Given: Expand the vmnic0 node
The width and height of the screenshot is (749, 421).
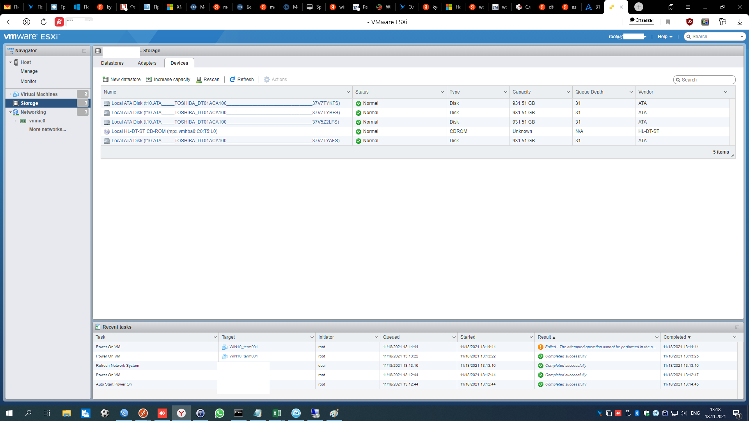Looking at the screenshot, I should point(16,121).
